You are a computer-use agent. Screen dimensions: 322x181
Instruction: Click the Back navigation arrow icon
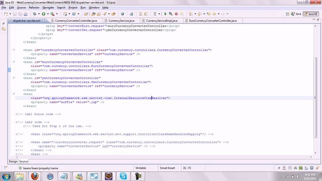coord(214,14)
